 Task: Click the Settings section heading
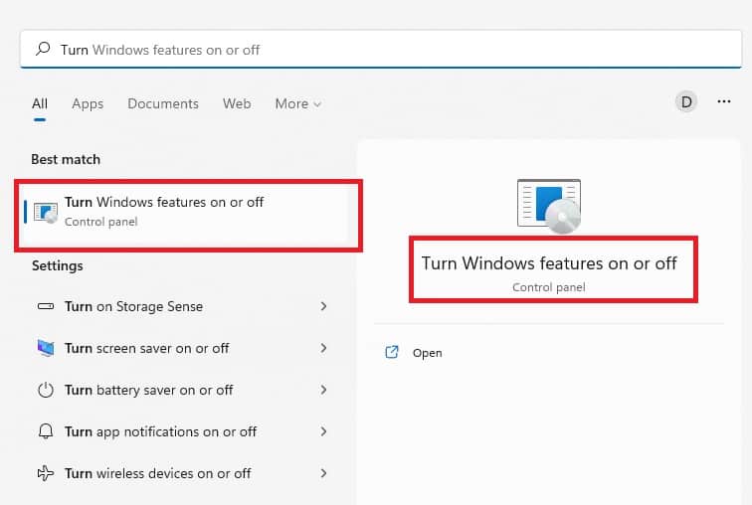(57, 265)
